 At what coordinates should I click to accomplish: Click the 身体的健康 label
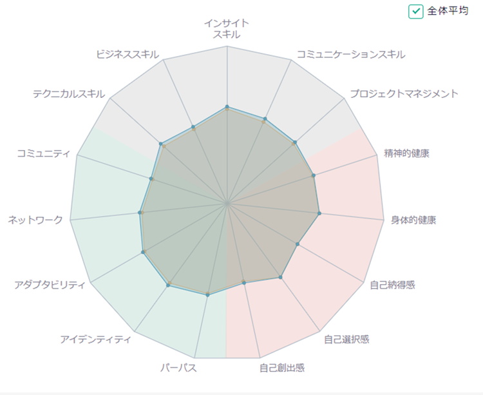[413, 220]
